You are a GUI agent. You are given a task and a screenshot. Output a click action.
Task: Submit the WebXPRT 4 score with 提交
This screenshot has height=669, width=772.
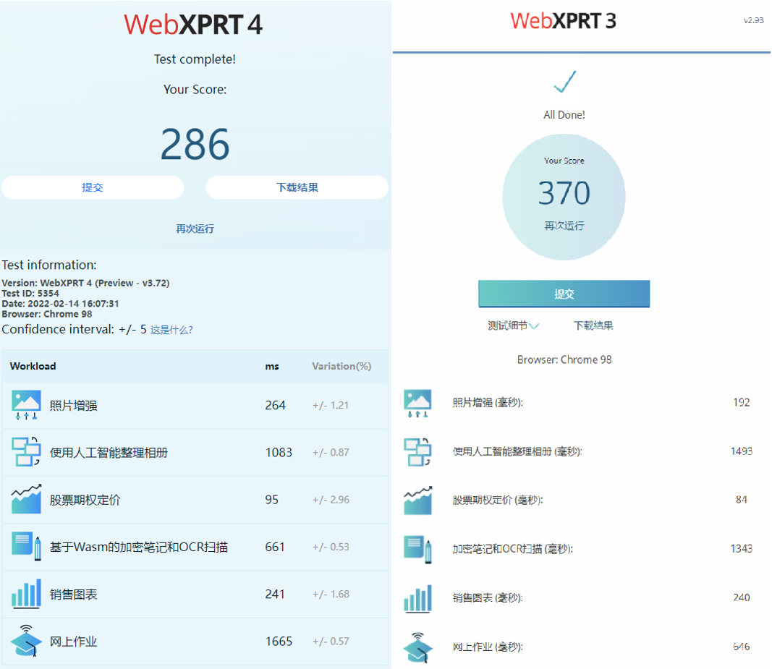click(93, 187)
